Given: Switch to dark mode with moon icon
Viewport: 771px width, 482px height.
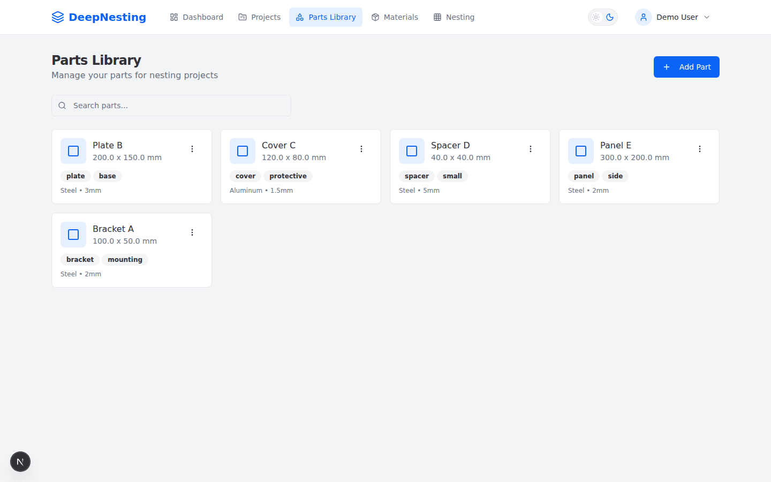Looking at the screenshot, I should [x=610, y=17].
